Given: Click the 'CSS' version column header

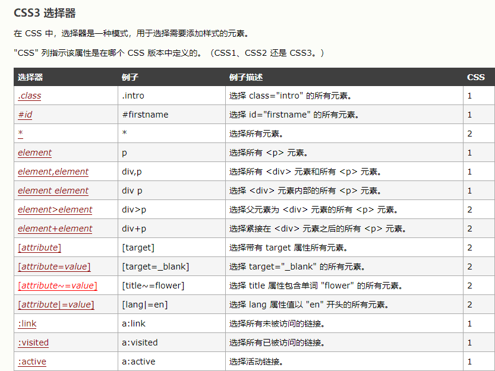Looking at the screenshot, I should click(x=475, y=77).
